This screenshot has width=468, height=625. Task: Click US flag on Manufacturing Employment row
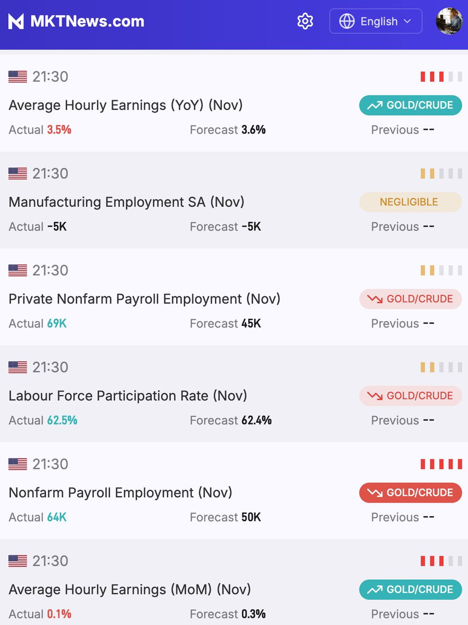18,174
